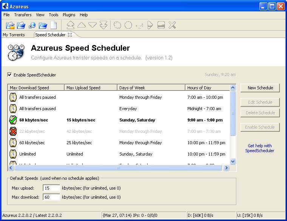
Task: Open the Tools menu
Action: (54, 15)
